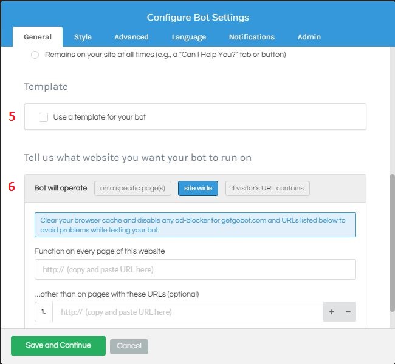
Task: Check 'Use a template for your bot'
Action: coord(43,117)
